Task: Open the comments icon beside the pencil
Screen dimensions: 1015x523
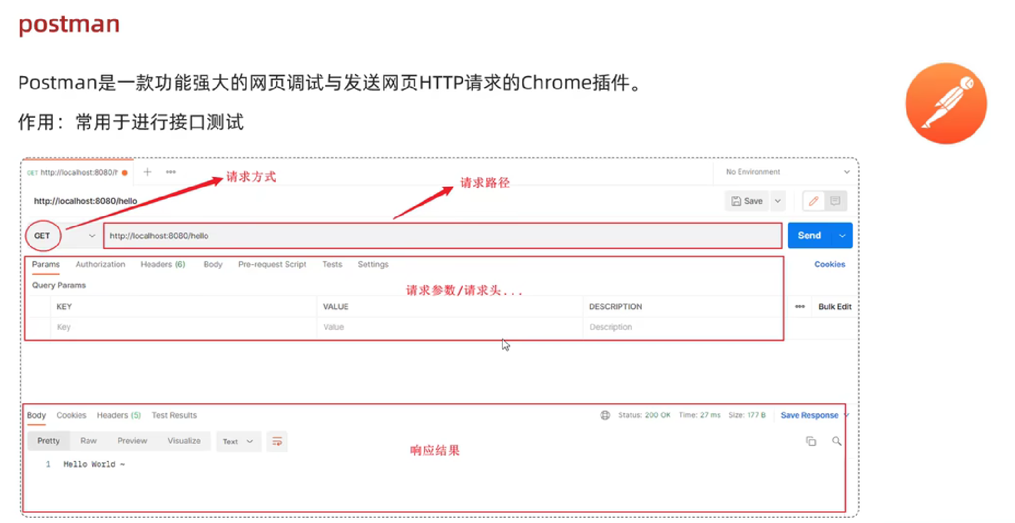Action: click(x=835, y=201)
